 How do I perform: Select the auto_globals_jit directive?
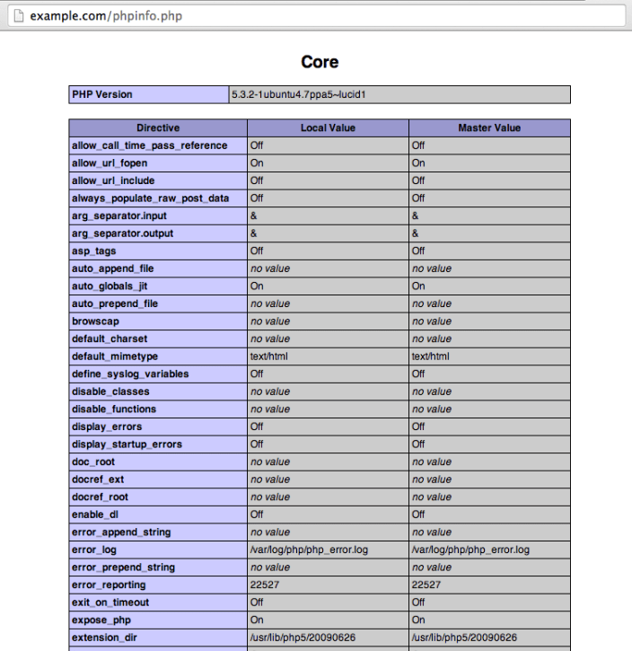point(110,286)
